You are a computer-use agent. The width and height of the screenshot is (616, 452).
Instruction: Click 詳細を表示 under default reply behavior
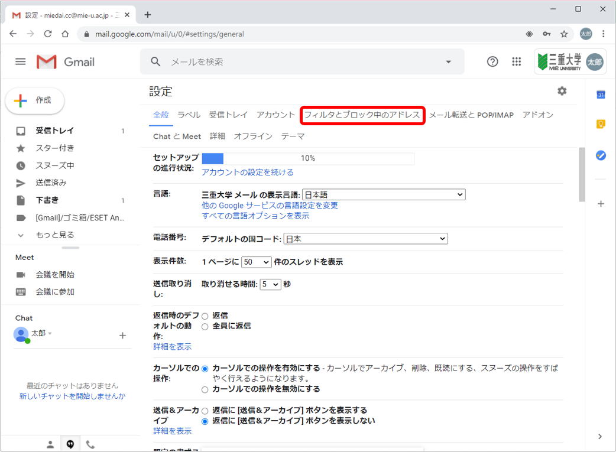tap(173, 347)
